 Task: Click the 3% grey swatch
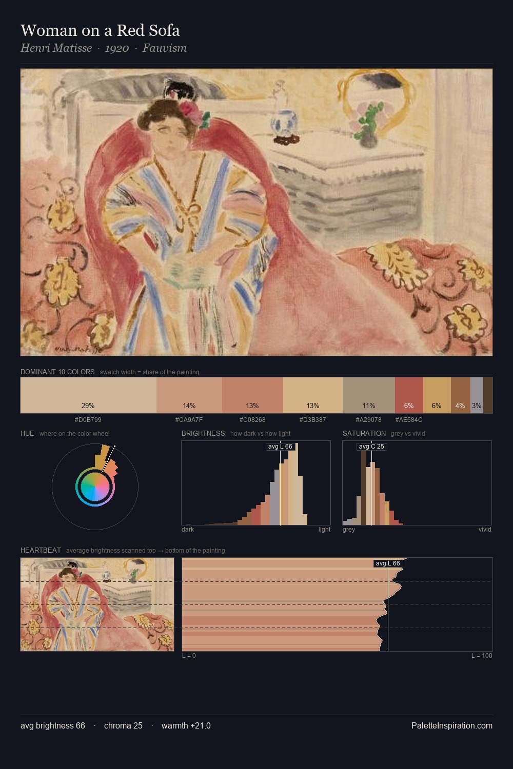(477, 395)
